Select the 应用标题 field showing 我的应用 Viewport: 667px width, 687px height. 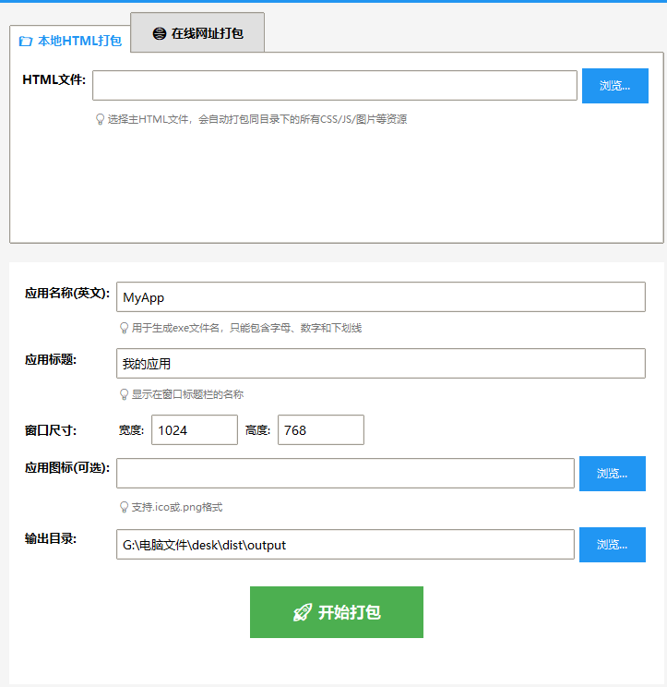click(x=380, y=364)
